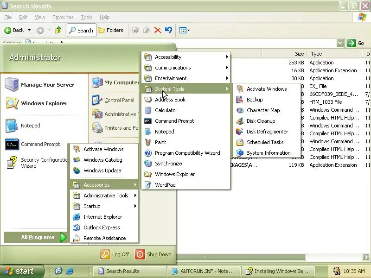Image resolution: width=371 pixels, height=278 pixels.
Task: Open Address Book from Accessories
Action: (x=186, y=100)
